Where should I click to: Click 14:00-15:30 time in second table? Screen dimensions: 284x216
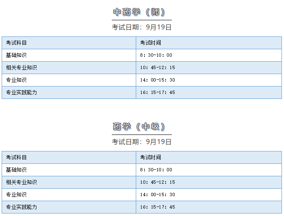(x=157, y=194)
